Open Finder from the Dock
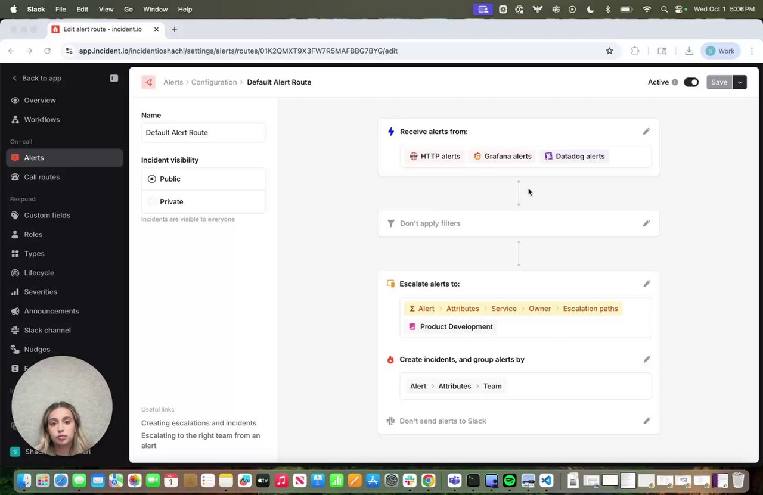 [24, 480]
